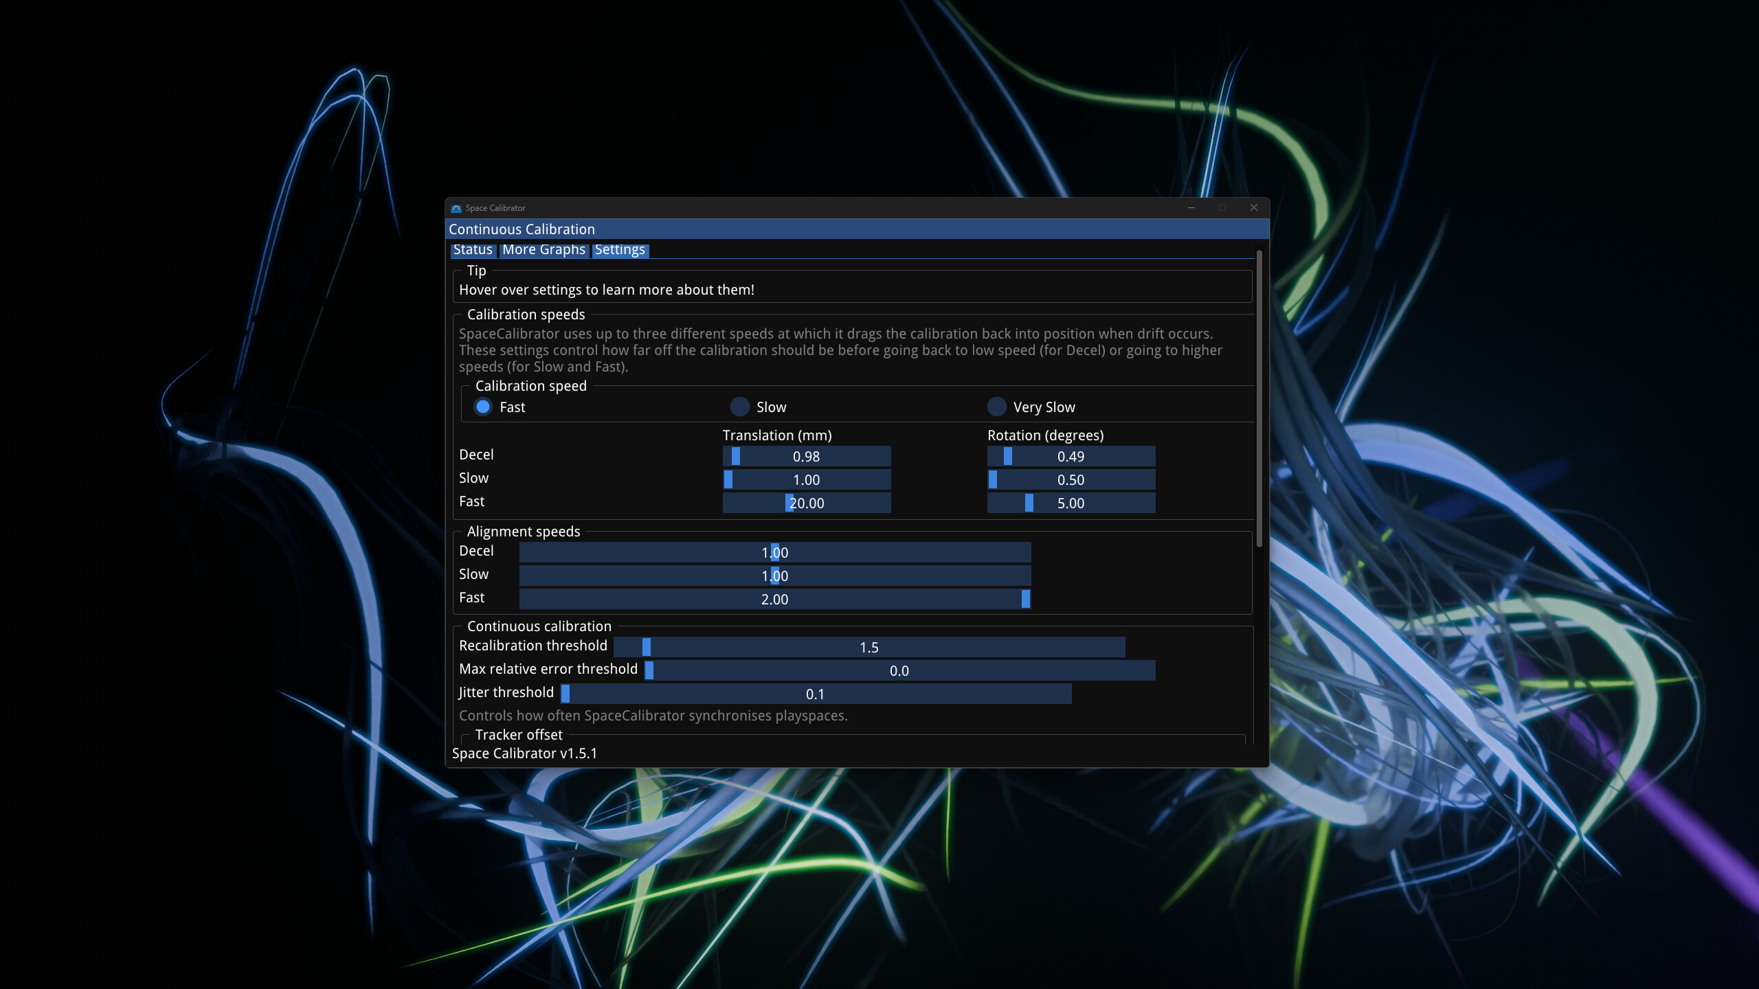Adjust the Fast translation slider showing 20.00
The width and height of the screenshot is (1759, 989).
click(x=806, y=503)
